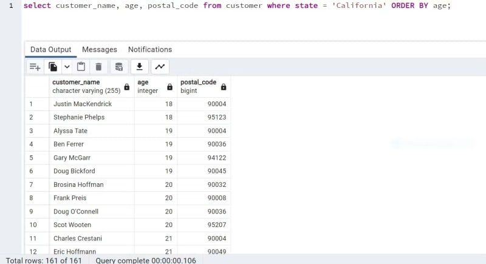Click the lock icon in postal_code header
486x264 pixels.
point(224,87)
